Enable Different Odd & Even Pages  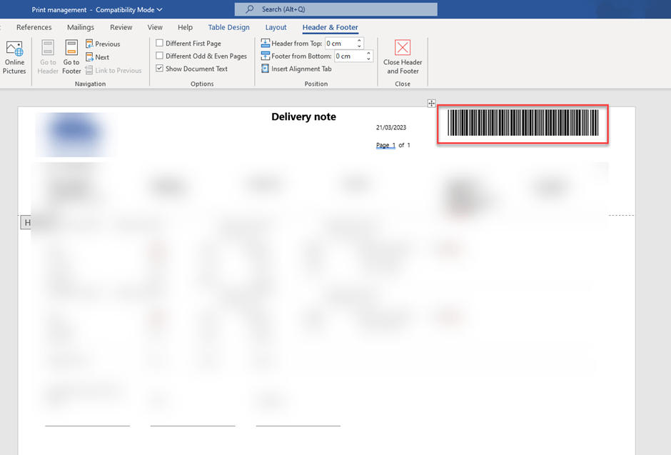click(159, 56)
